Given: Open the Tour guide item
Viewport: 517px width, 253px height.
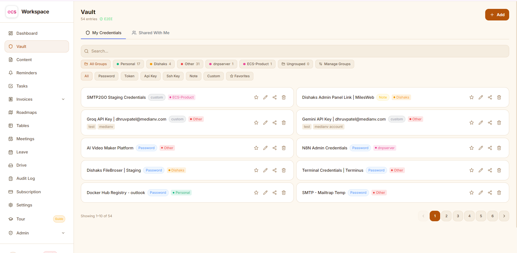Looking at the screenshot, I should pos(37,219).
